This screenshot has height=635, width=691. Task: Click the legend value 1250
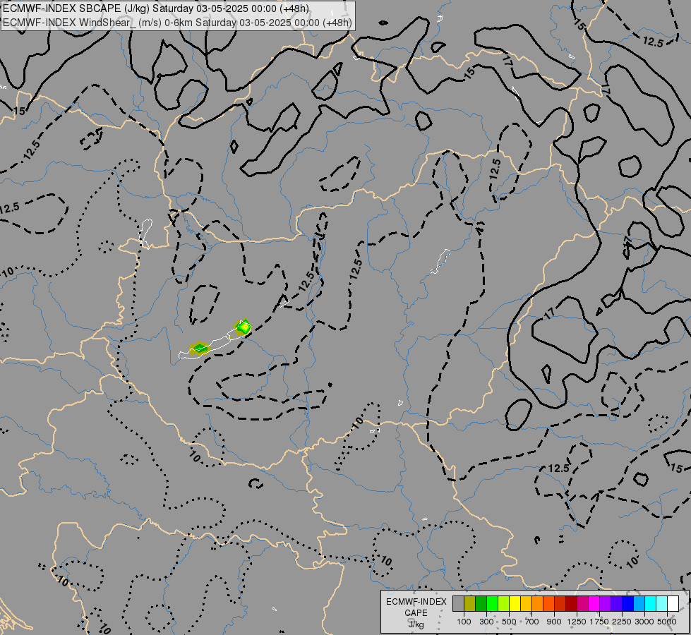pos(577,622)
